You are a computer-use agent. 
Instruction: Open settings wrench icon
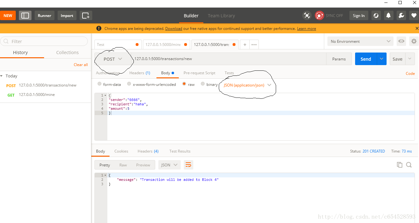(401, 15)
